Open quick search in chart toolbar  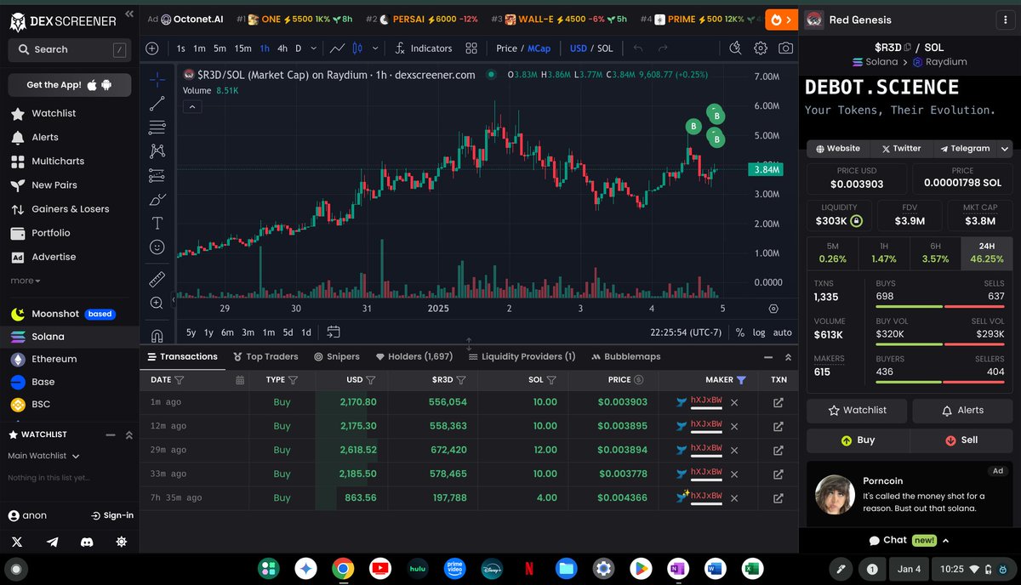[x=735, y=48]
